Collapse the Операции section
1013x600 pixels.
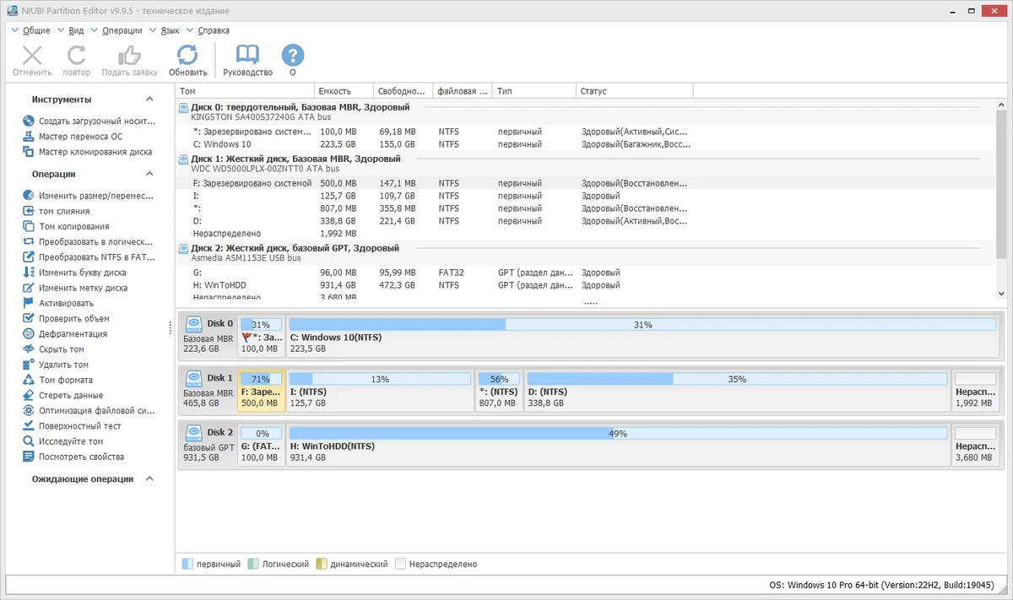(149, 175)
